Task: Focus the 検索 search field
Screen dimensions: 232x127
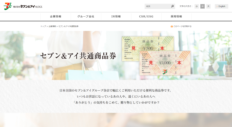Action: pyautogui.click(x=158, y=6)
